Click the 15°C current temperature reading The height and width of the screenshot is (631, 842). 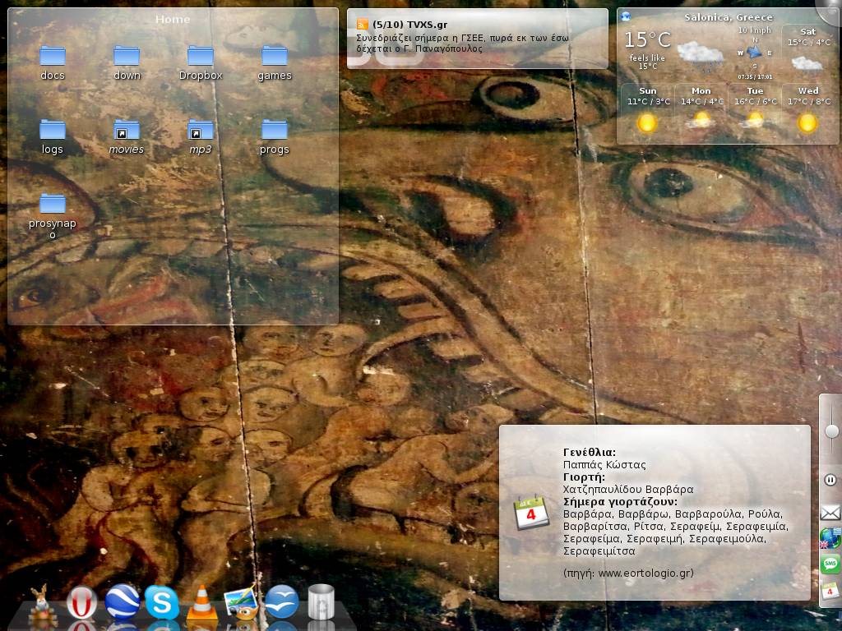pos(647,39)
